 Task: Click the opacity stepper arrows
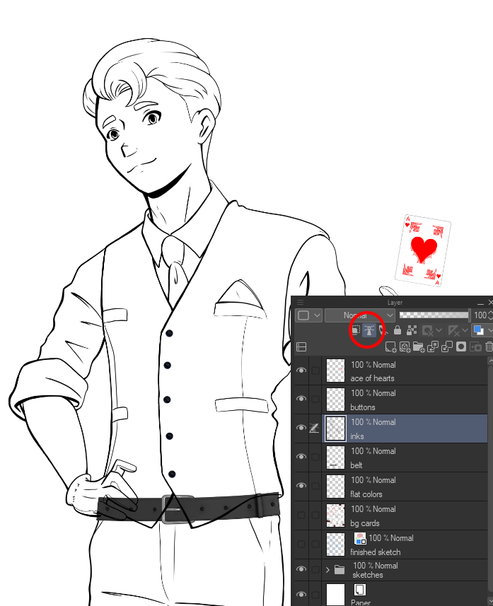[x=490, y=315]
